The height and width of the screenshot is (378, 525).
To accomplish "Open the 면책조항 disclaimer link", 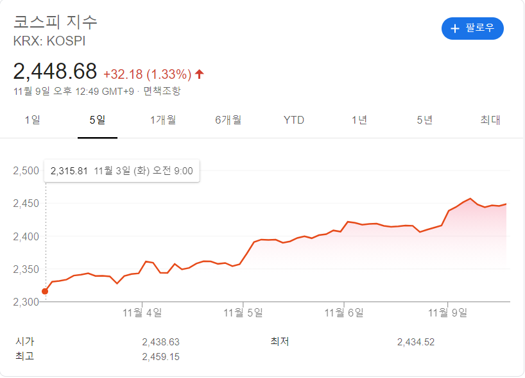I will 162,91.
